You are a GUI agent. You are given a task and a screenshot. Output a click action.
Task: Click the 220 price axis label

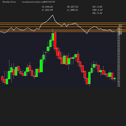click(118, 78)
